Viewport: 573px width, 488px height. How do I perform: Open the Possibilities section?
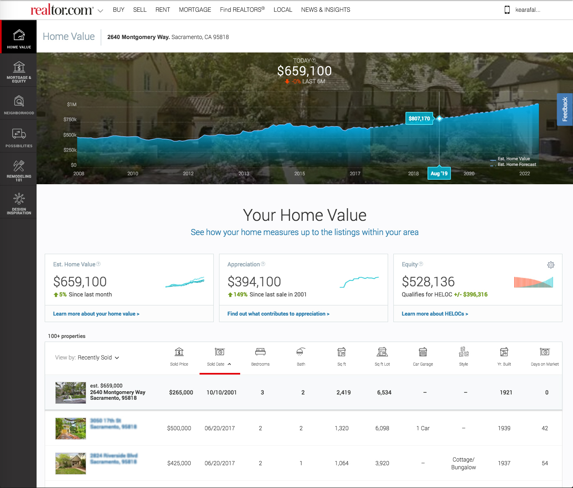click(18, 136)
